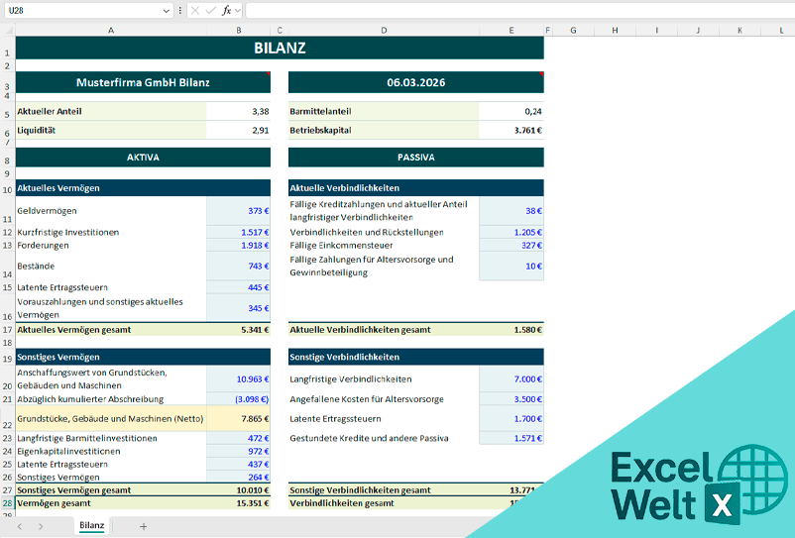
Task: Open the Name Box dropdown
Action: pos(166,10)
